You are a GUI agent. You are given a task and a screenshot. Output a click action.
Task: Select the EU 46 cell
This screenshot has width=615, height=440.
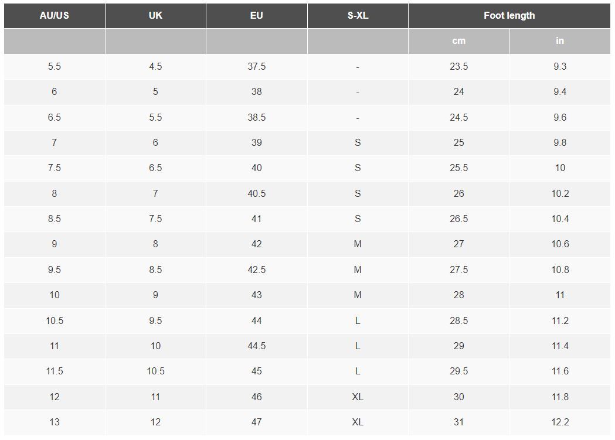point(257,397)
